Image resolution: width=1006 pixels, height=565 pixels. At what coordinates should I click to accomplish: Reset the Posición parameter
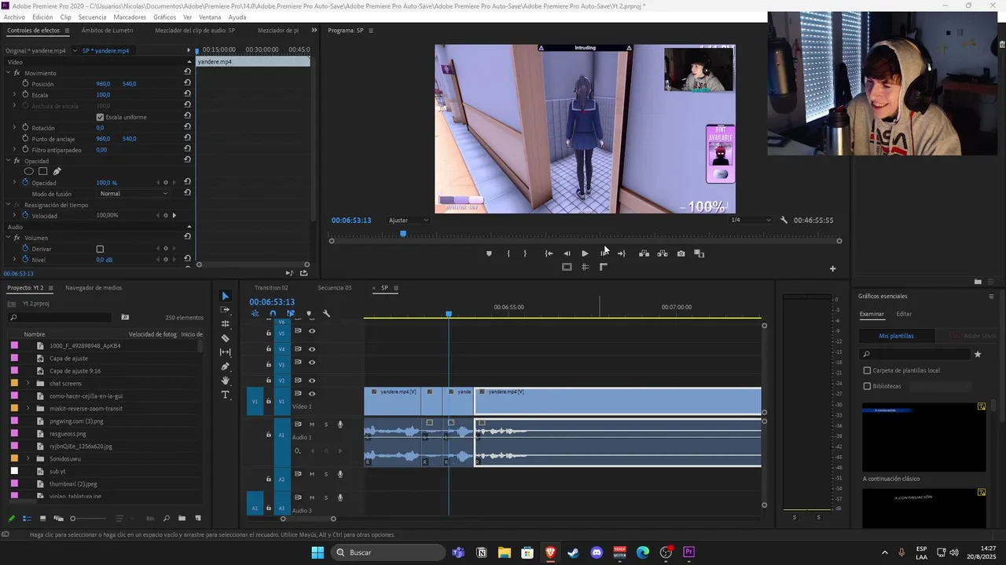pyautogui.click(x=187, y=82)
